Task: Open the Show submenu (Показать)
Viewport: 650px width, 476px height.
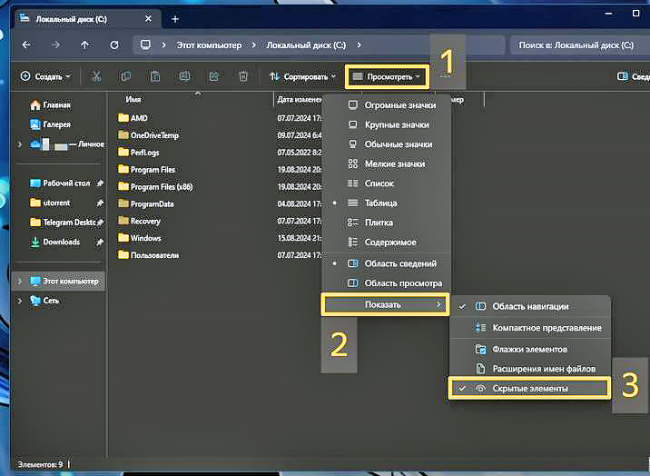Action: 386,304
